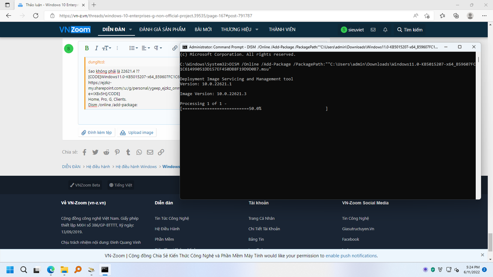Open File Explorer from taskbar
Viewport: 493px width, 277px height.
pos(64,270)
